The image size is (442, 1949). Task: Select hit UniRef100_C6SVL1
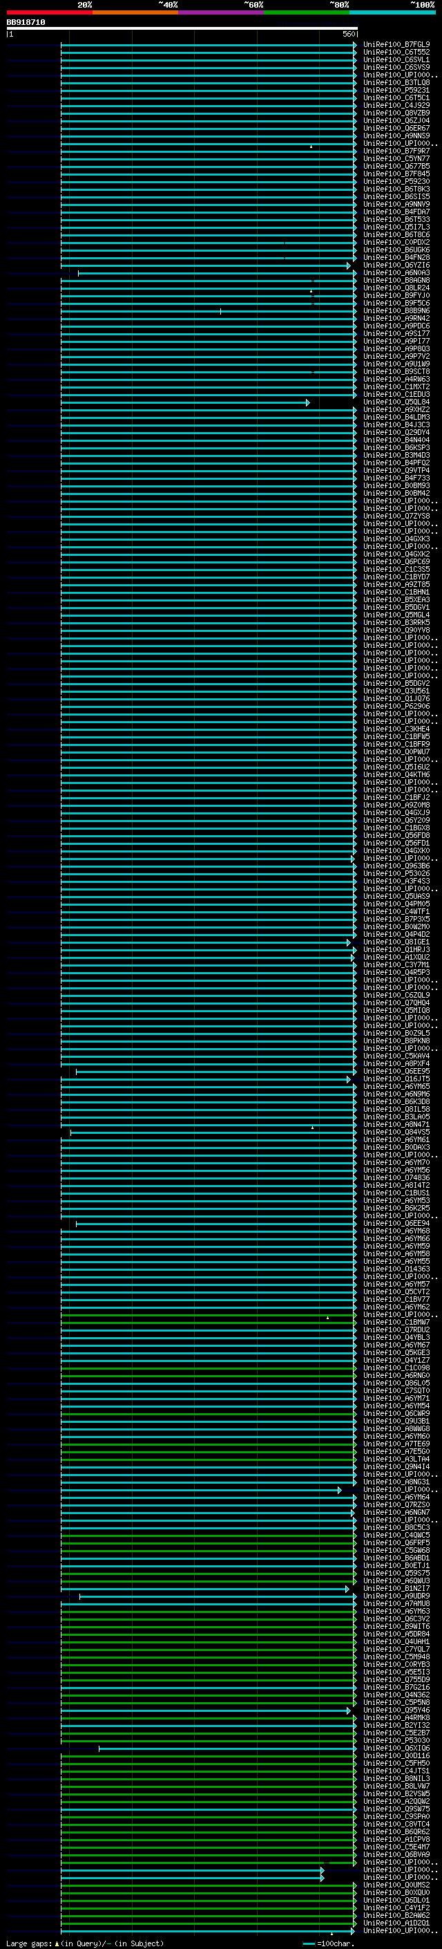(x=396, y=59)
